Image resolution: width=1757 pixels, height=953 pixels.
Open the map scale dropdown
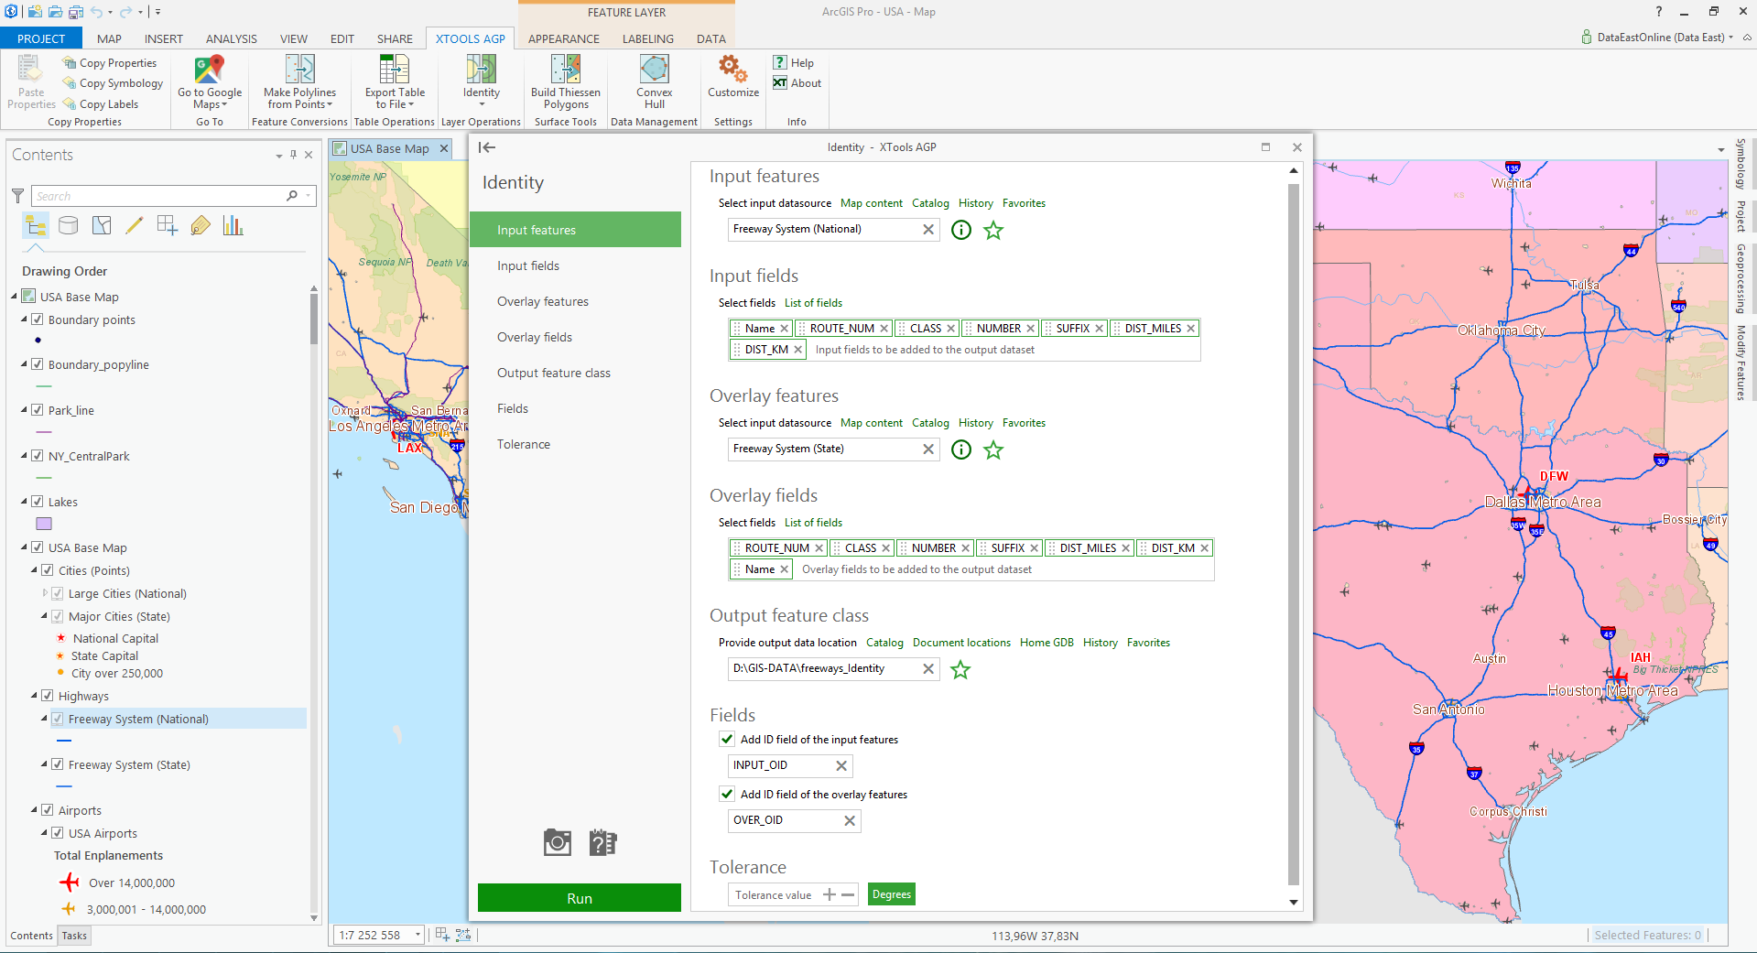tap(418, 935)
